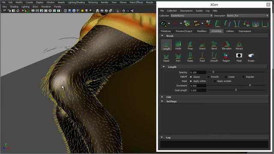Switch to the Modifiers tab
The width and height of the screenshot is (274, 154).
click(202, 31)
